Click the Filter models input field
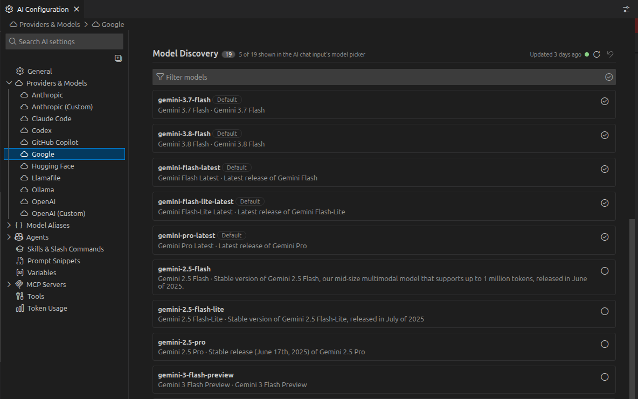Image resolution: width=638 pixels, height=399 pixels. tap(378, 77)
